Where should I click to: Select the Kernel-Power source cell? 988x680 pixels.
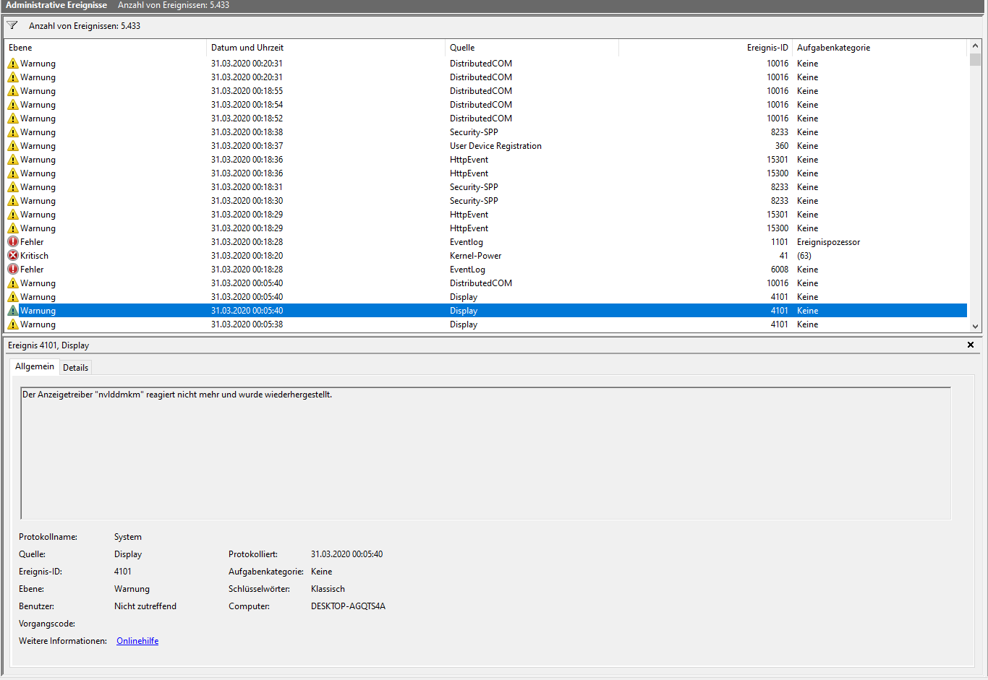[475, 256]
